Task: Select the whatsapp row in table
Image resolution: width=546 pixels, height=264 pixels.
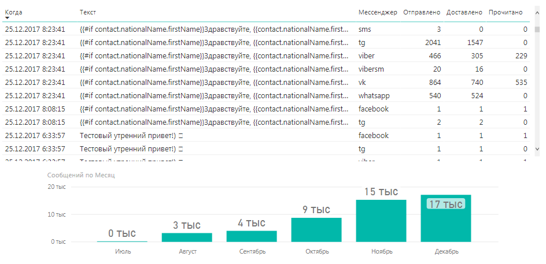Action: (x=266, y=96)
